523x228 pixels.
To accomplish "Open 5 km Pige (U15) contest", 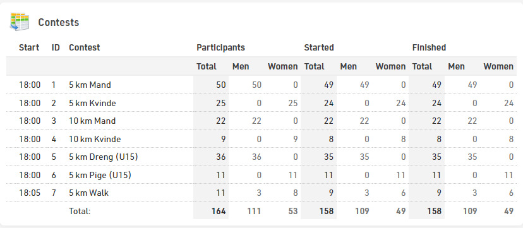I will click(x=100, y=175).
